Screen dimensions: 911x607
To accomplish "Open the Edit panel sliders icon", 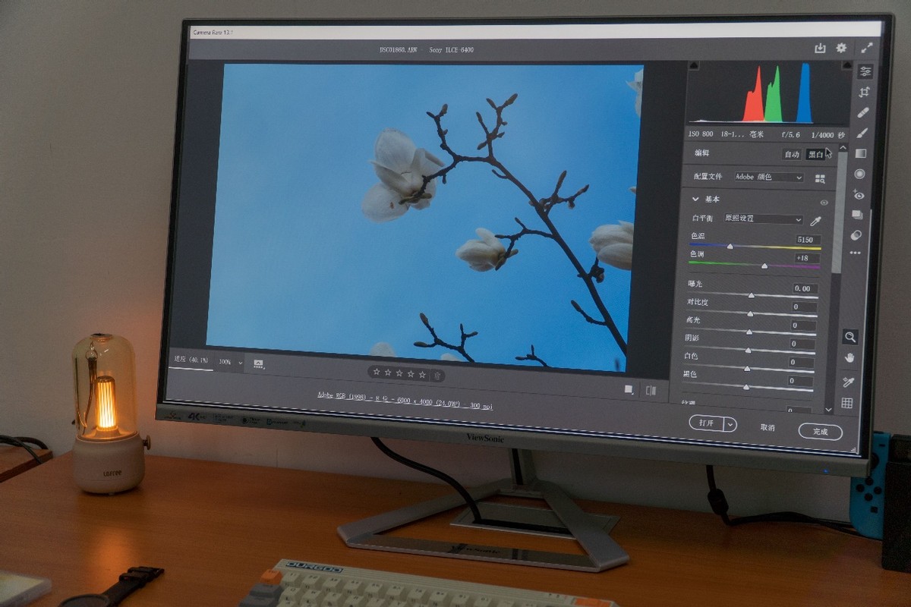I will (x=865, y=71).
